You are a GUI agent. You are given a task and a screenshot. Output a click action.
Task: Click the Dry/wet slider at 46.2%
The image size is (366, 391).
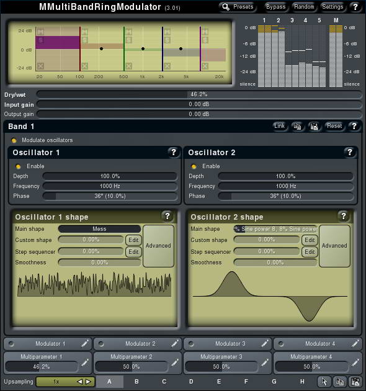tap(199, 94)
